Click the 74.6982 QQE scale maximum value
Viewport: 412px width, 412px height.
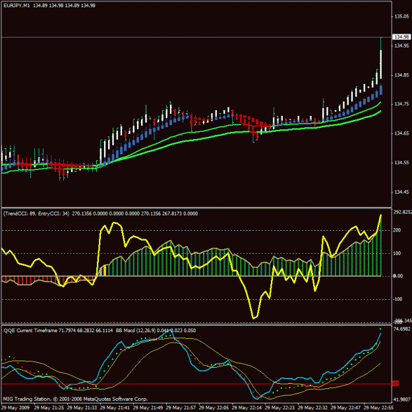pos(401,329)
